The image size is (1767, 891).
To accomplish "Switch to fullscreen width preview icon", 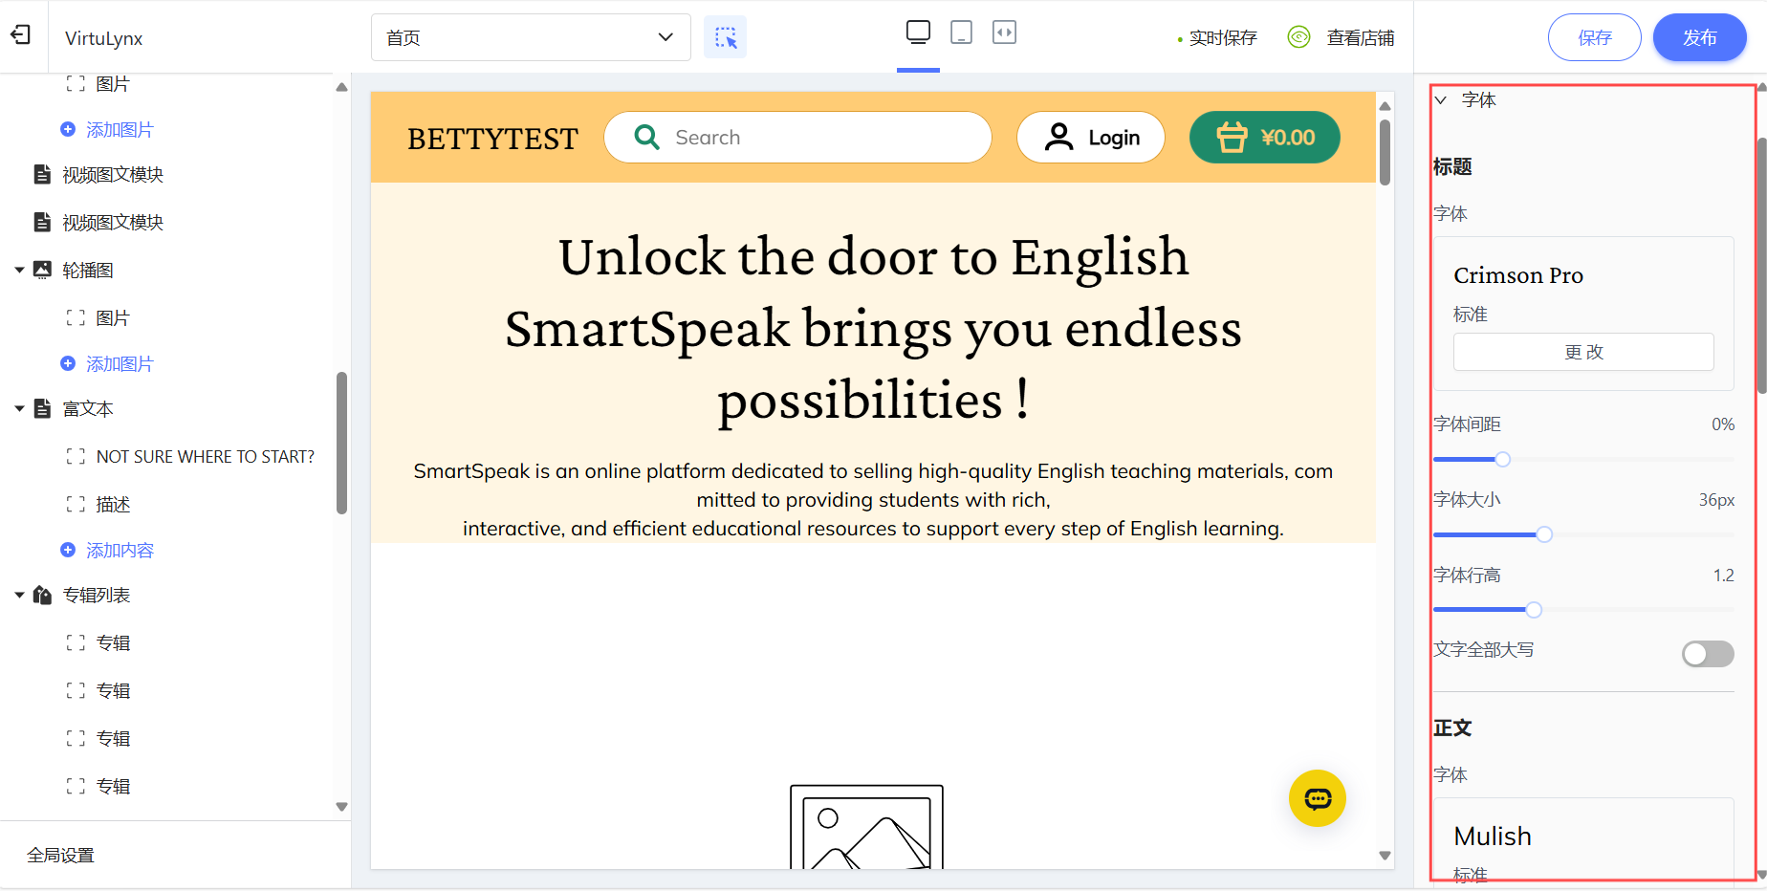I will 1004,33.
